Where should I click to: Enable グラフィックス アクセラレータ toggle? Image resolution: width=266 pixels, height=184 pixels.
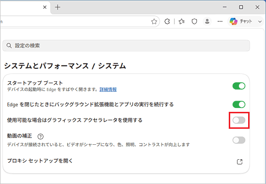pyautogui.click(x=239, y=120)
